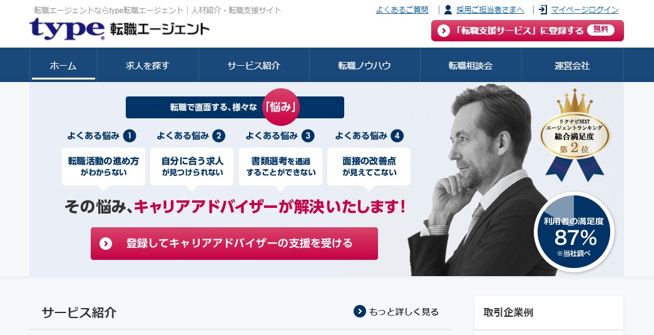The width and height of the screenshot is (654, 335).
Task: Click 登録してキャリアアドバイザーの支援を受ける button
Action: pos(235,244)
